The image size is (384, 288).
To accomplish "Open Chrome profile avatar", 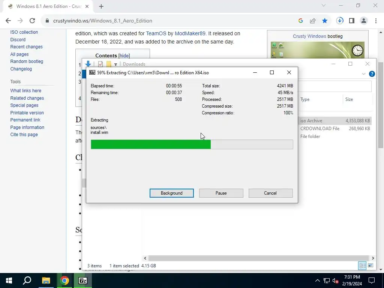I will (x=364, y=21).
